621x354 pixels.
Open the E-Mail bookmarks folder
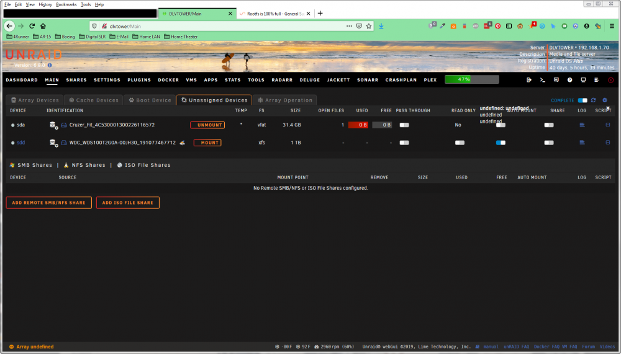pyautogui.click(x=119, y=37)
